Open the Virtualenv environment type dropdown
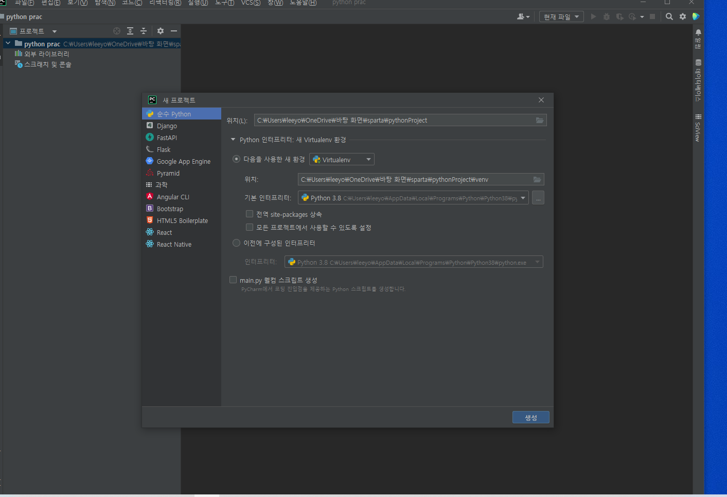This screenshot has height=497, width=727. (342, 160)
